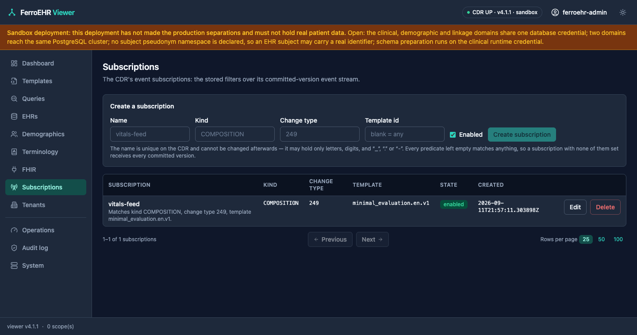Set rows per page to 50

(602, 239)
